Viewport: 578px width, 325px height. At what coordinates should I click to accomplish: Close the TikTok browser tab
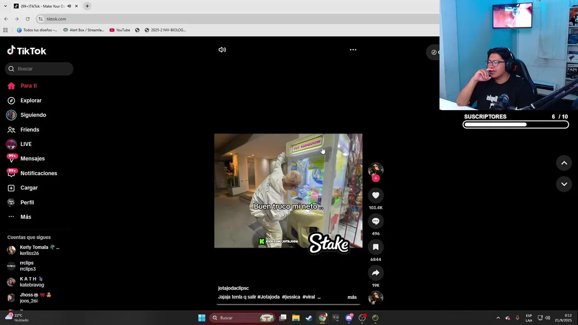tap(76, 6)
